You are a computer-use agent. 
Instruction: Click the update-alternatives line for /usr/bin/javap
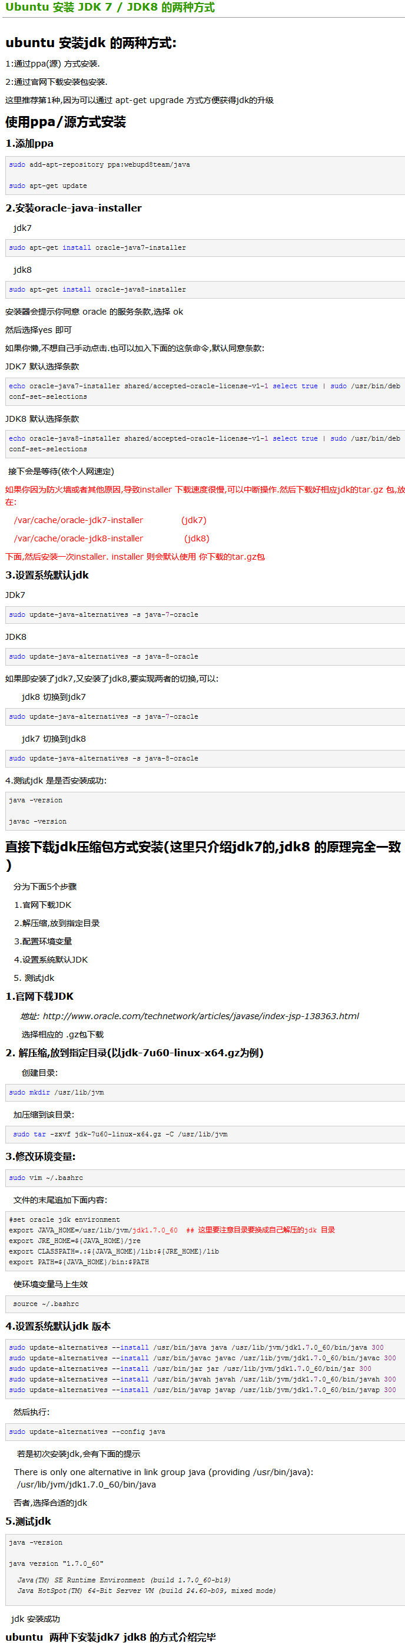pyautogui.click(x=202, y=1390)
